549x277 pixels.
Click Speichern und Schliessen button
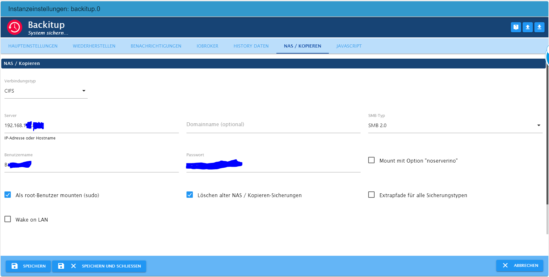pos(99,266)
